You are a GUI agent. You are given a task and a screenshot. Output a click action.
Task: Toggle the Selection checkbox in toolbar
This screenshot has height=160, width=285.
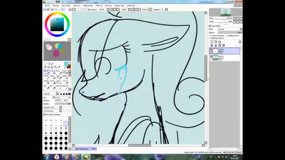[x=89, y=9]
